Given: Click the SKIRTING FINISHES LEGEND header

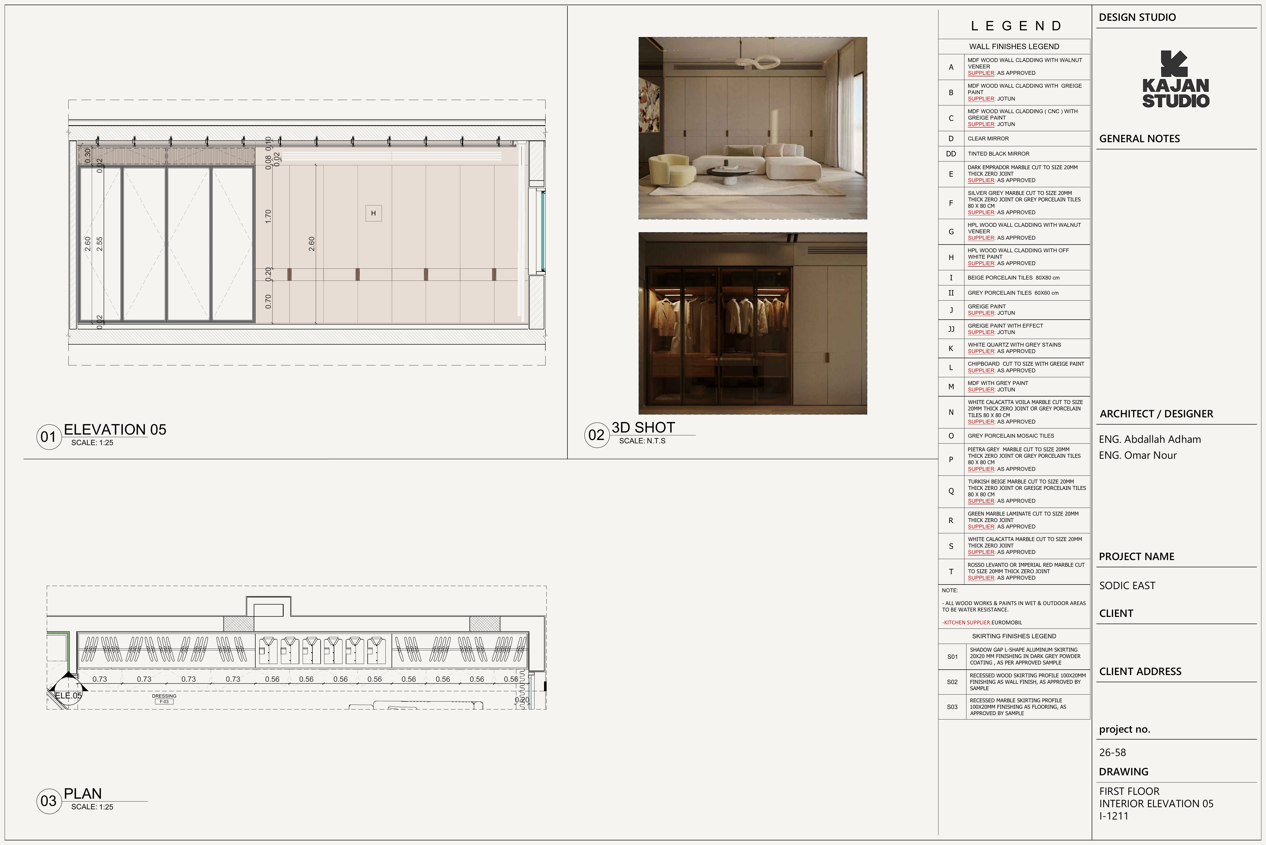Looking at the screenshot, I should point(1014,636).
